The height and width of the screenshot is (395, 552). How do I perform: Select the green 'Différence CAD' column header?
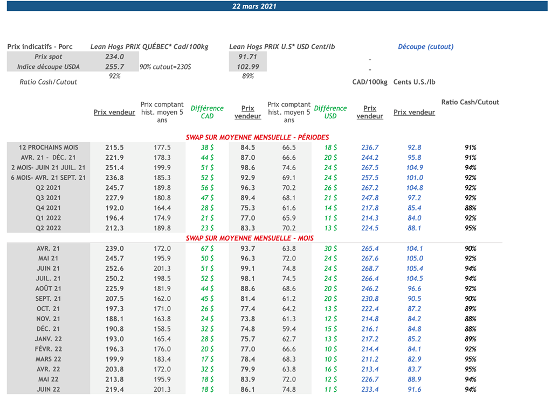(x=207, y=112)
